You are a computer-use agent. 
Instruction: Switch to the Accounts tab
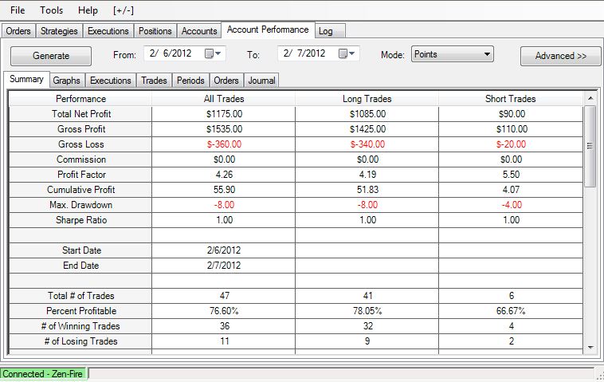pyautogui.click(x=199, y=31)
